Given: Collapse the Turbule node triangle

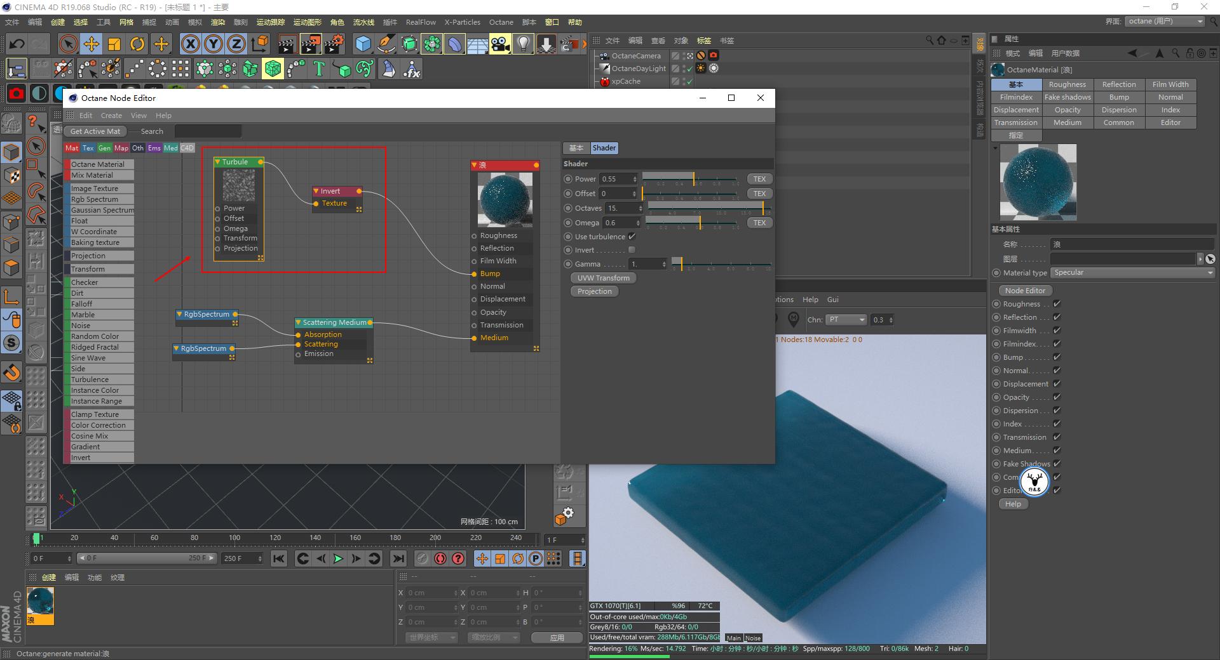Looking at the screenshot, I should (x=218, y=162).
